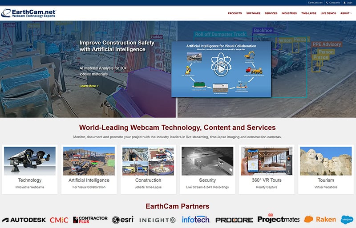Screen dimensions: 356x228
Task: Click the InEight partner logo
Action: 158,220
